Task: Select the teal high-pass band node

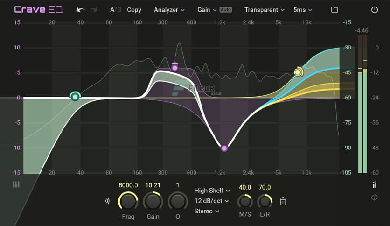Action: point(75,97)
